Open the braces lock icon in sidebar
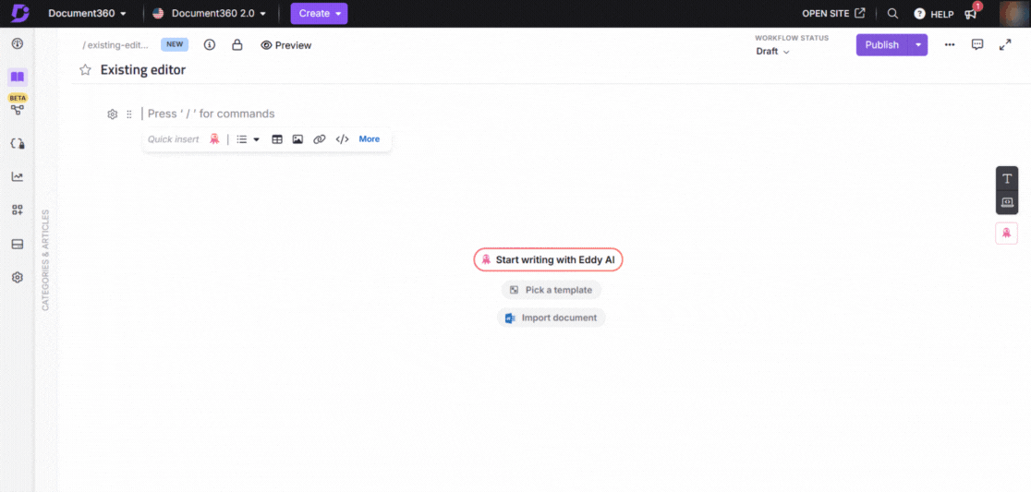1031x492 pixels. 18,143
